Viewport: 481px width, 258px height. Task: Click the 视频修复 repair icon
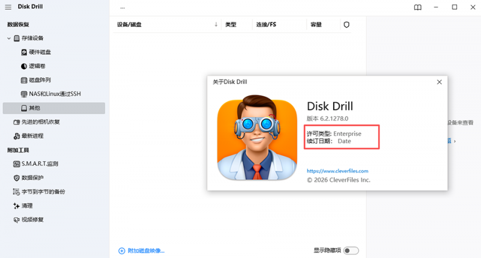[x=17, y=220]
